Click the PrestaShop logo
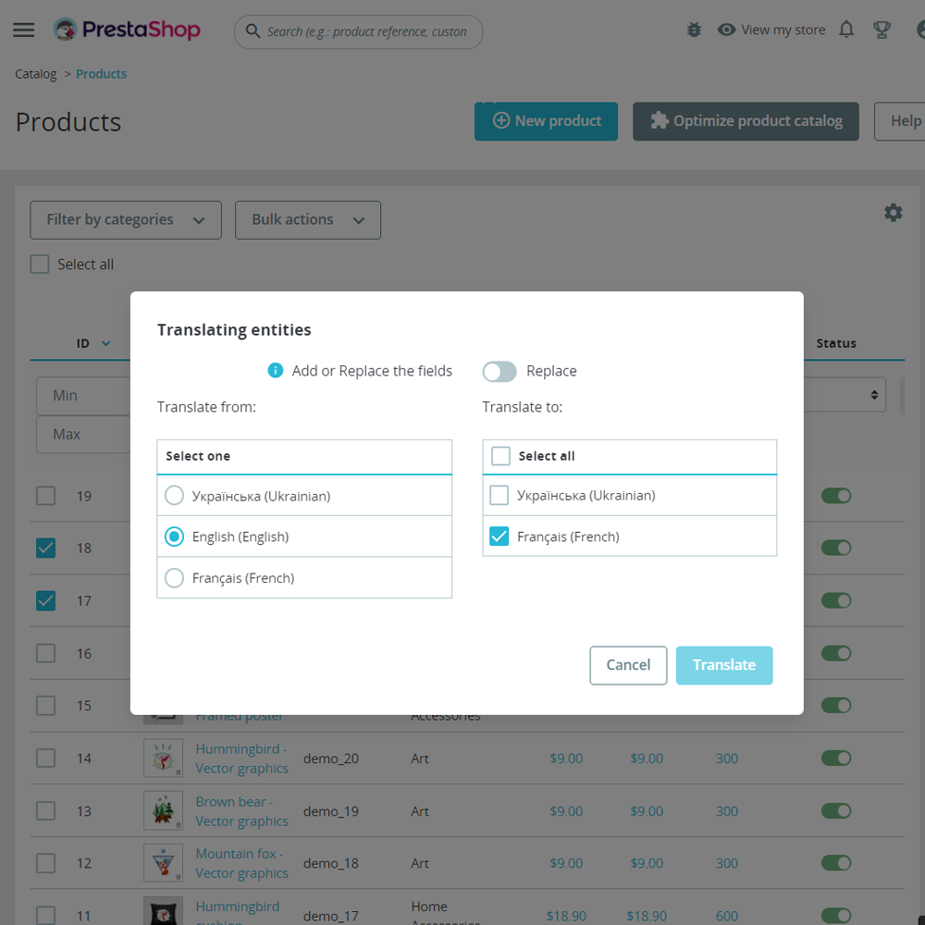This screenshot has height=925, width=925. coord(127,29)
